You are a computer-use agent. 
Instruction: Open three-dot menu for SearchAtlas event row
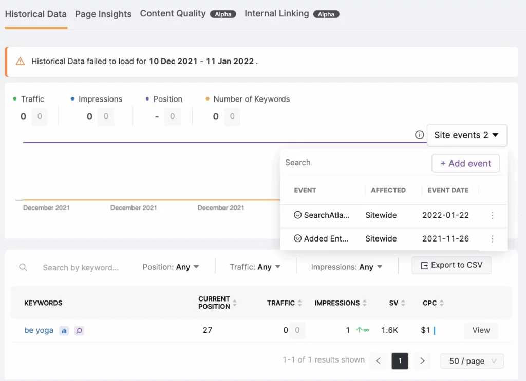point(493,216)
